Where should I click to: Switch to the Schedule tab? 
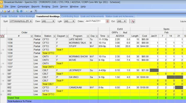click(13, 16)
